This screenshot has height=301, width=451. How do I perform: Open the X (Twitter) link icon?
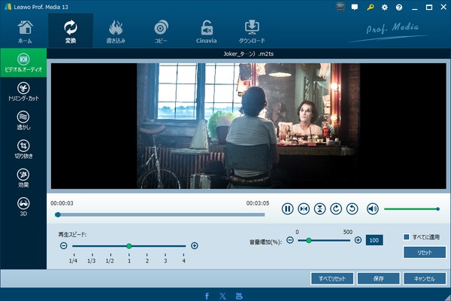click(x=222, y=296)
